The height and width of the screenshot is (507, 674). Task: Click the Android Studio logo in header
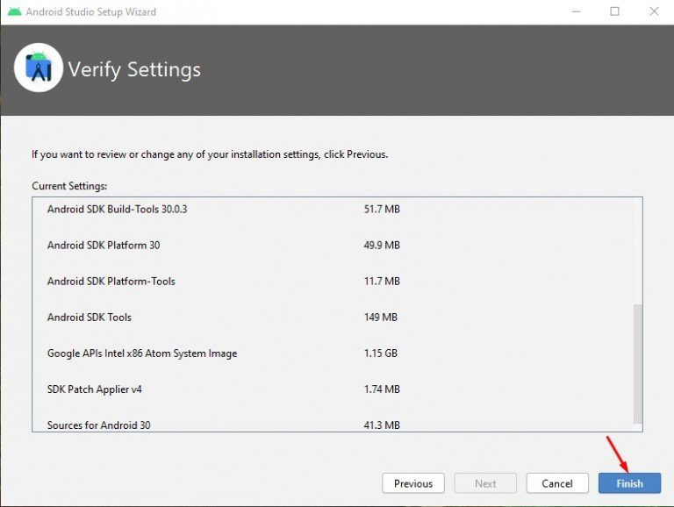click(39, 68)
